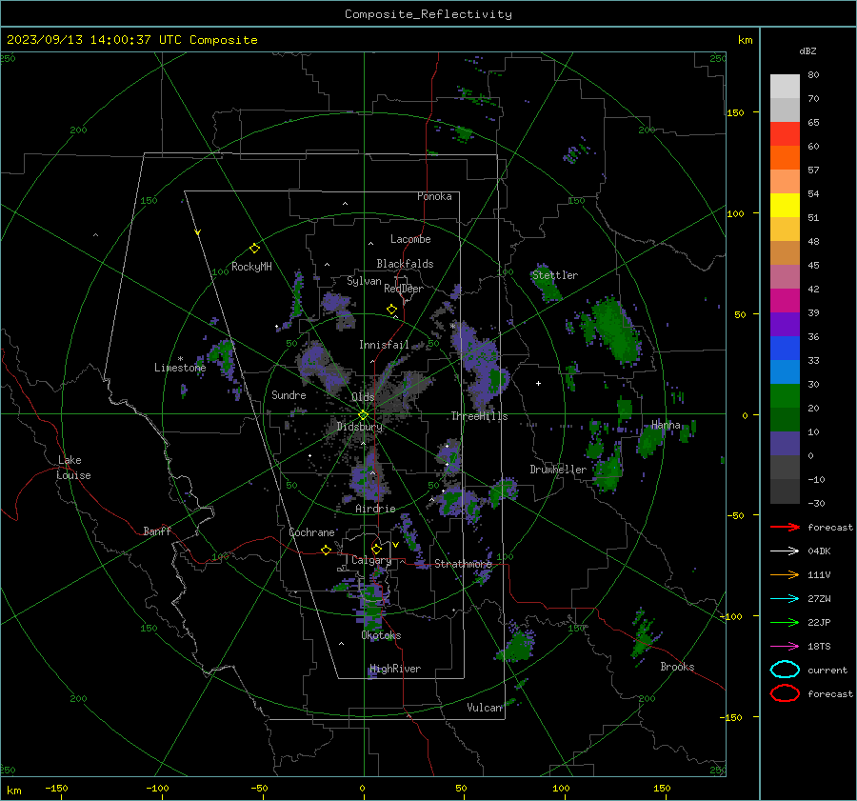Viewport: 857px width, 801px height.
Task: Click the Ponoka label
Action: click(x=434, y=196)
